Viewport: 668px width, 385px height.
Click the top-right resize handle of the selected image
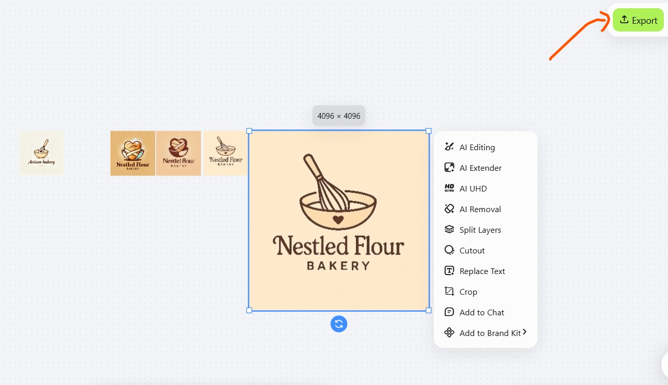coord(429,131)
